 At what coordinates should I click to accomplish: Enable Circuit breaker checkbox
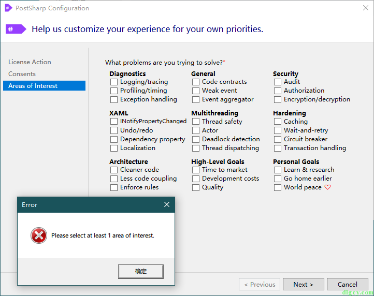(278, 139)
